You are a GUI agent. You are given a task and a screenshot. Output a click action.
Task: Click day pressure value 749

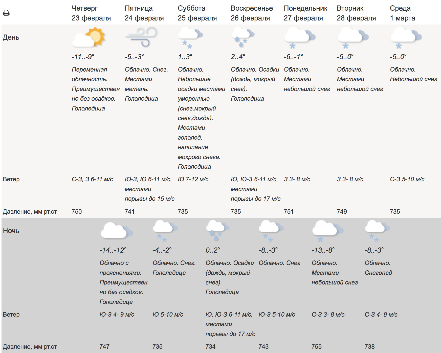[x=342, y=212]
